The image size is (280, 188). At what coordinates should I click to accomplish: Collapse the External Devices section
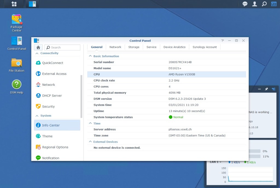point(90,142)
